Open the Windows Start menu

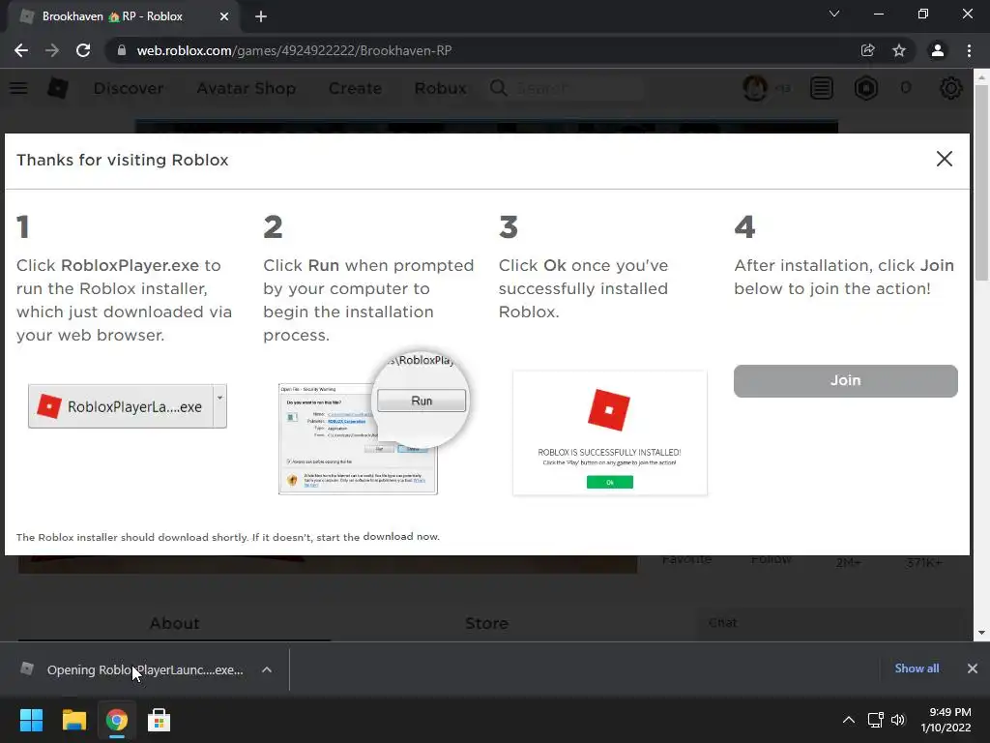click(x=31, y=720)
